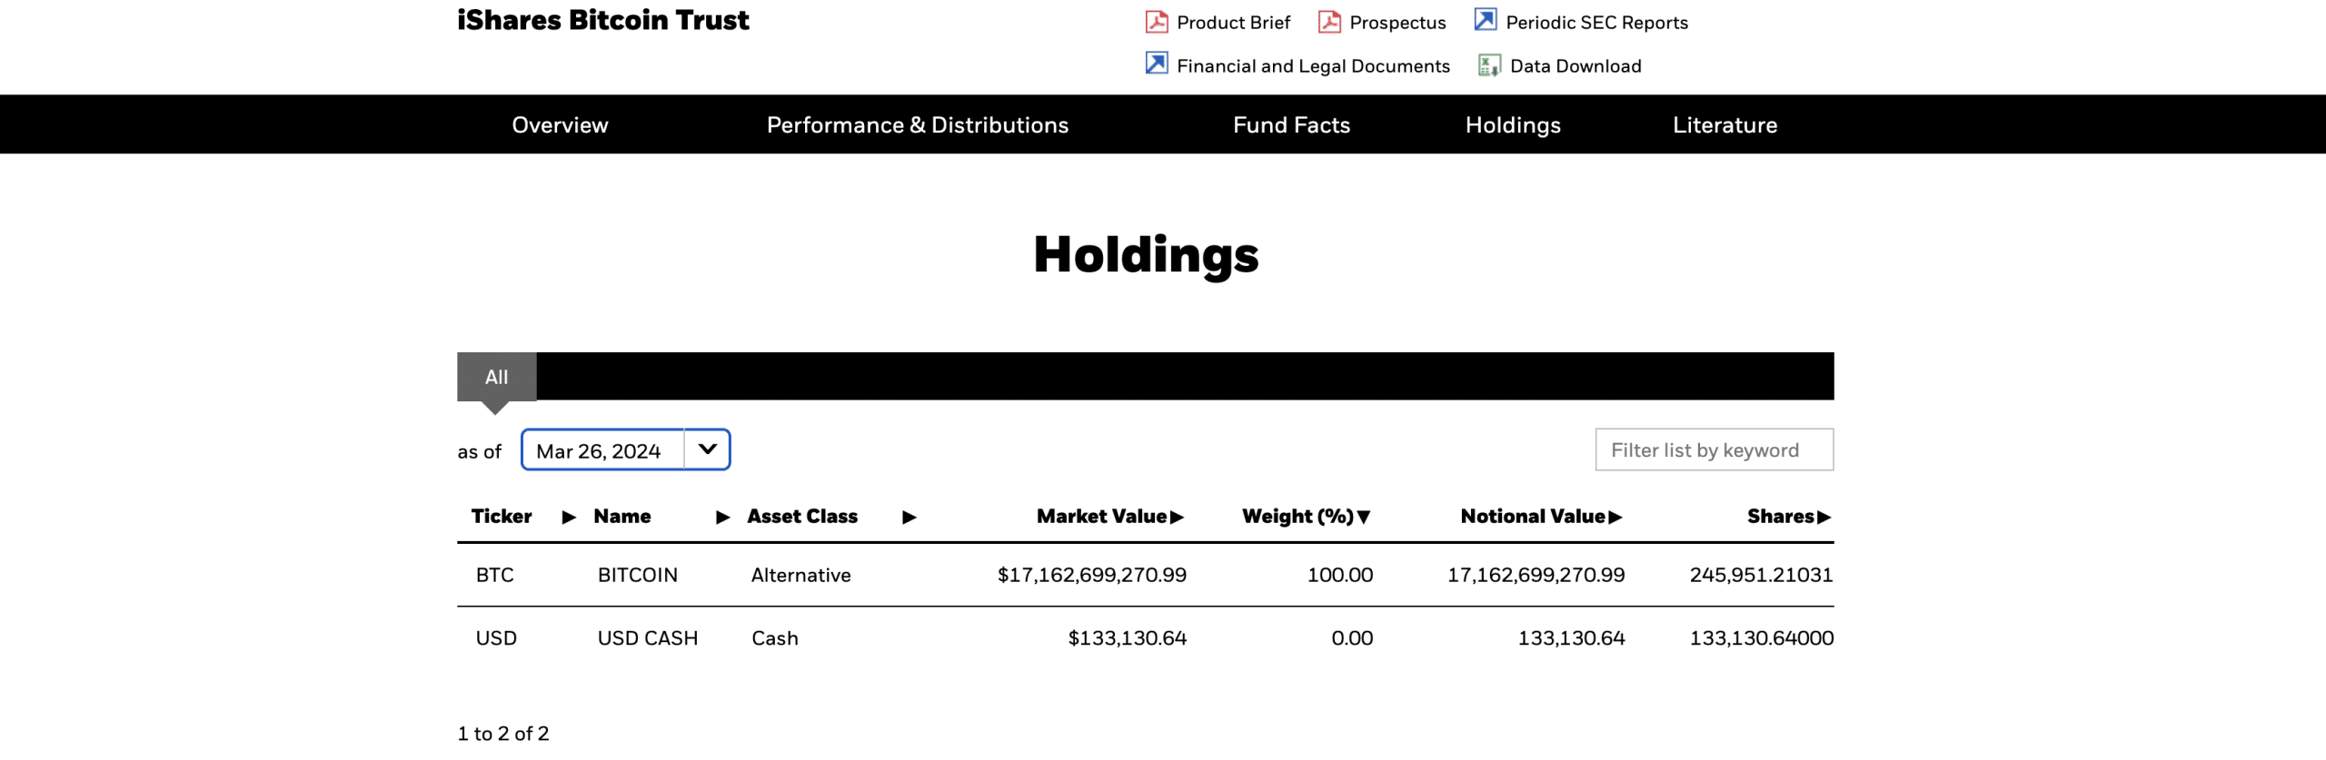Sort holdings by Notional Value
The height and width of the screenshot is (760, 2326).
[x=1541, y=516]
